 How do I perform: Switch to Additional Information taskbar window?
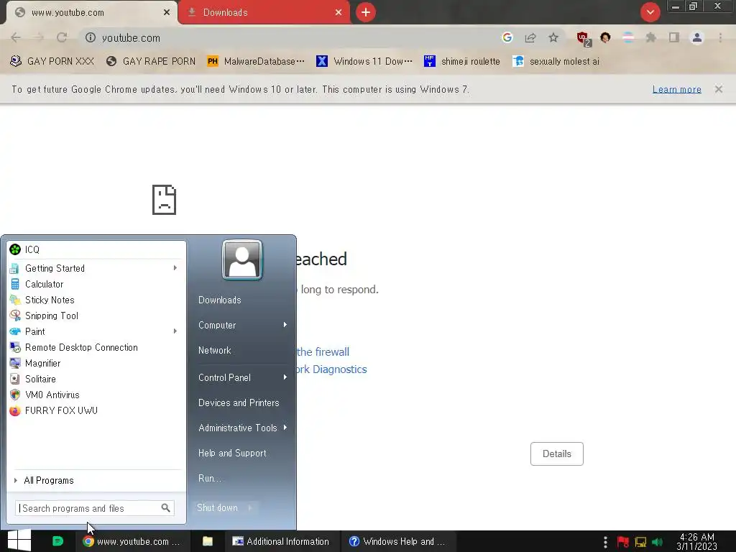click(x=281, y=541)
